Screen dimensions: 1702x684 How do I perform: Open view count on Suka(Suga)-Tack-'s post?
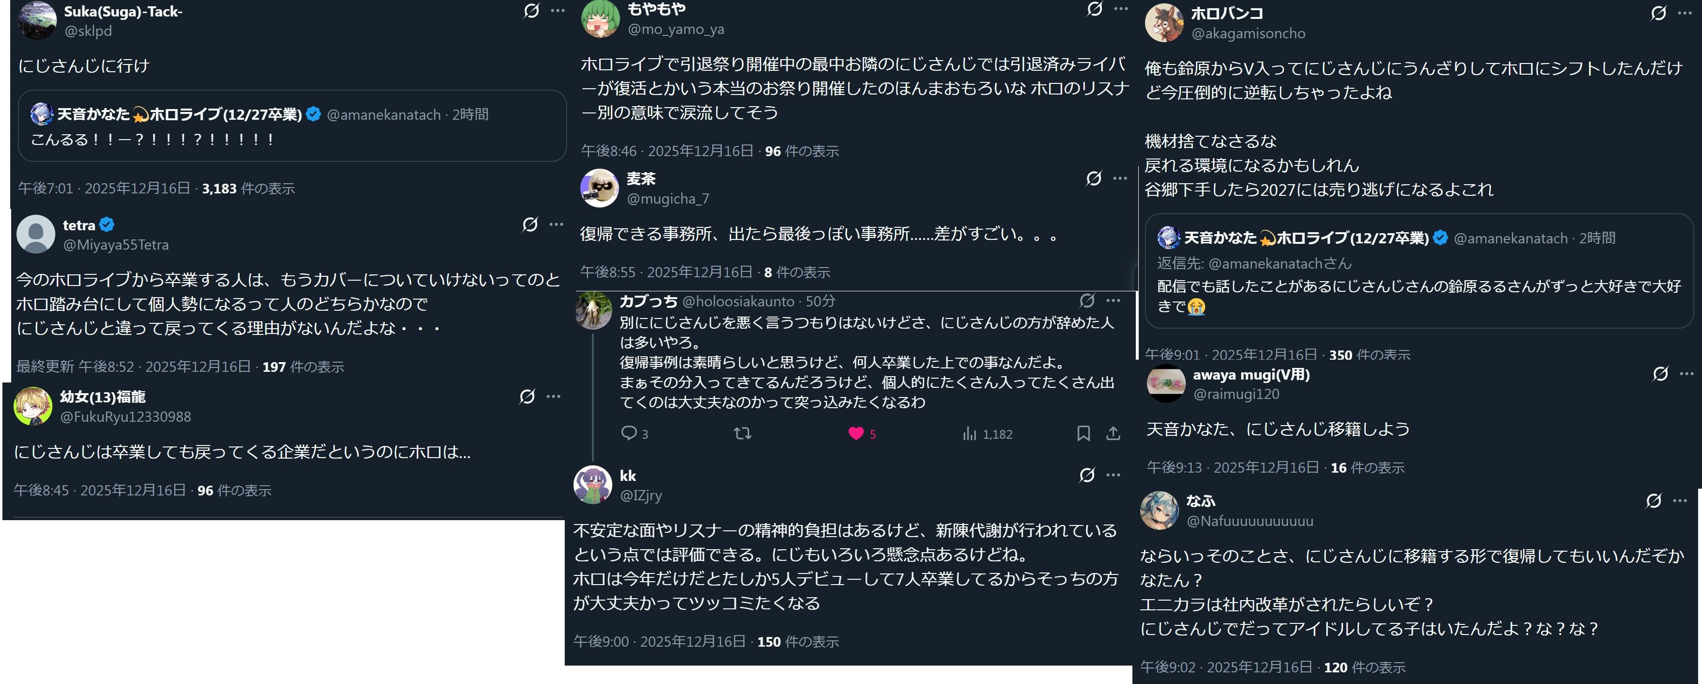coord(248,189)
